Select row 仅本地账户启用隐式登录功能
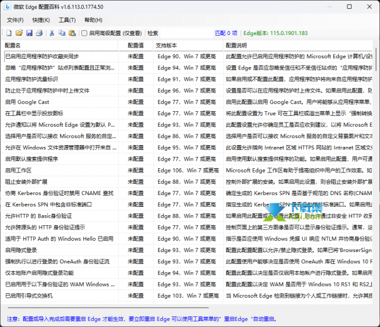Viewport: 380px width, 327px height. (x=186, y=273)
